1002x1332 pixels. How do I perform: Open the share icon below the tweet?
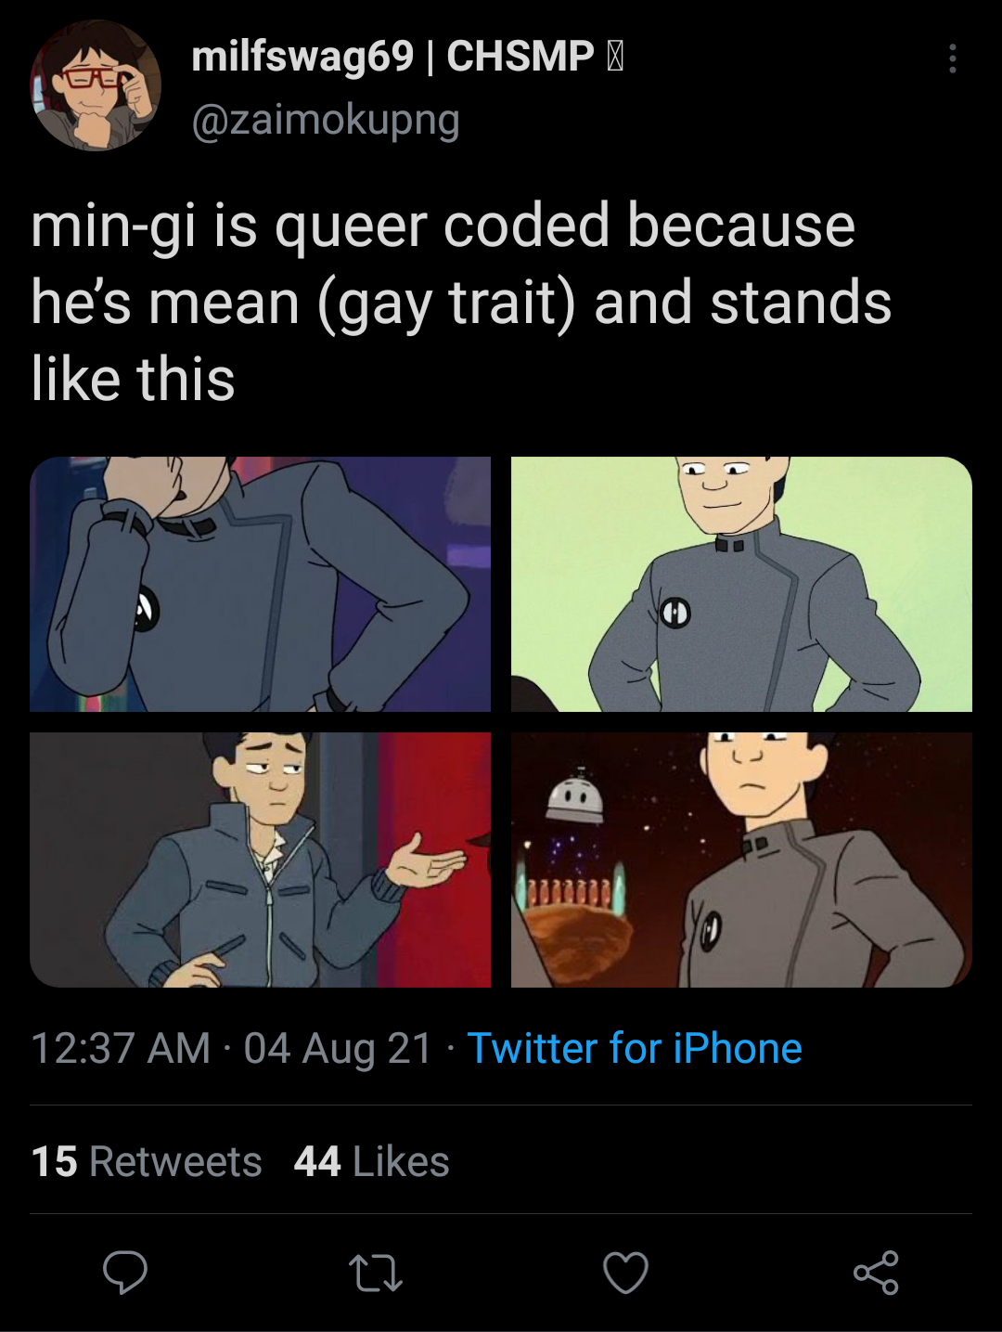(x=876, y=1273)
